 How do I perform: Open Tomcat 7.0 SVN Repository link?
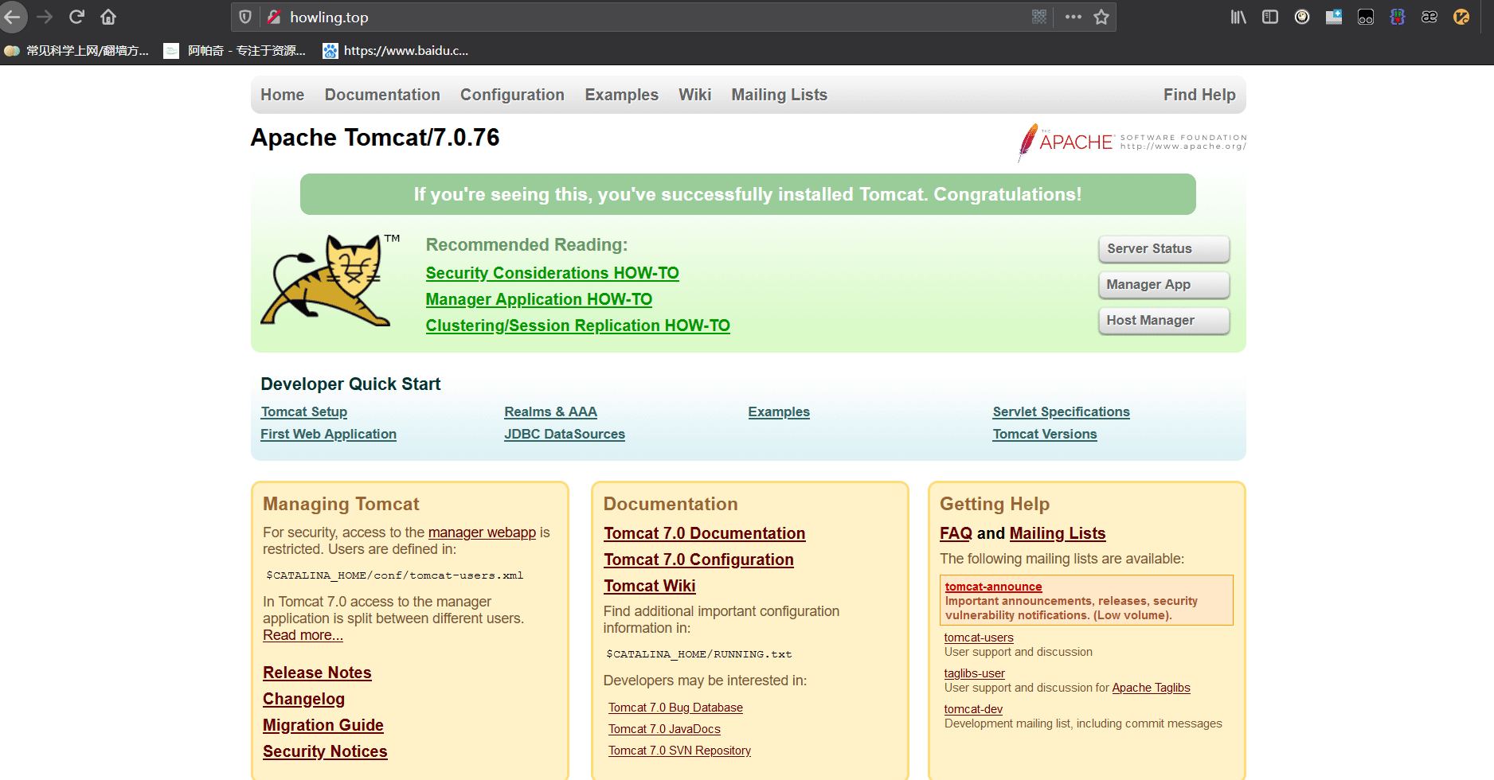(x=679, y=751)
